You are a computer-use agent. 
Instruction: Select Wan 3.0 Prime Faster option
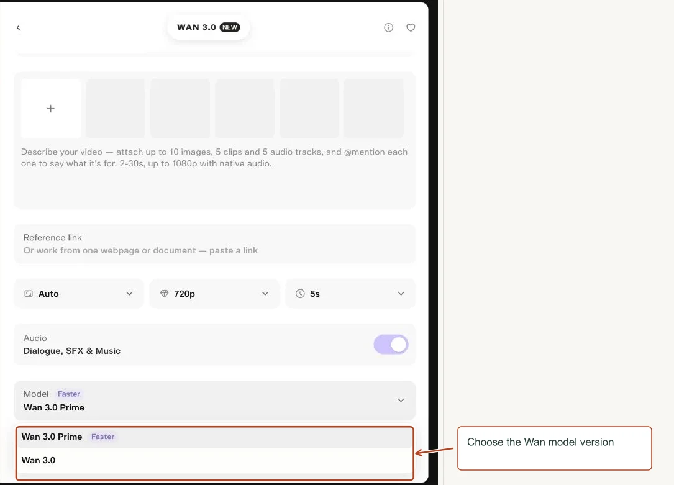214,437
